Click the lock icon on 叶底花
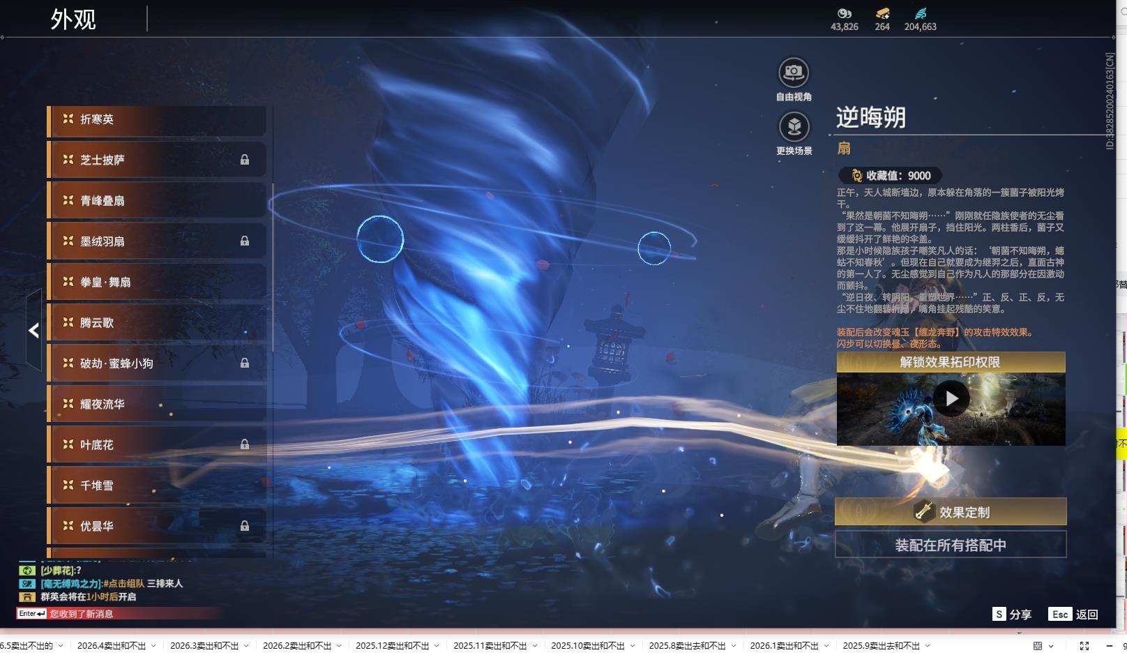Image resolution: width=1127 pixels, height=655 pixels. (245, 444)
